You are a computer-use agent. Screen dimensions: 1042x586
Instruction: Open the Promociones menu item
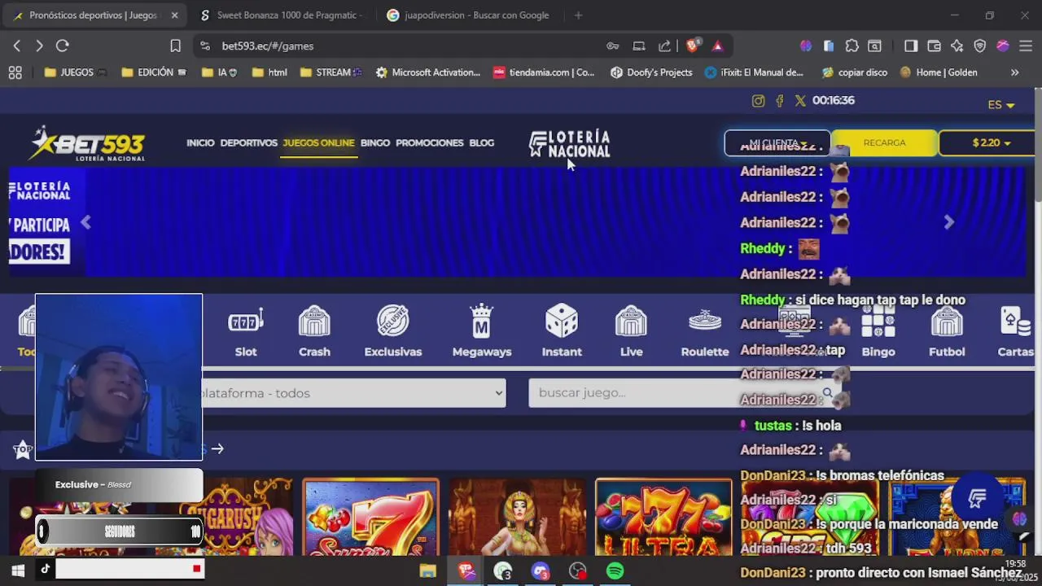429,143
